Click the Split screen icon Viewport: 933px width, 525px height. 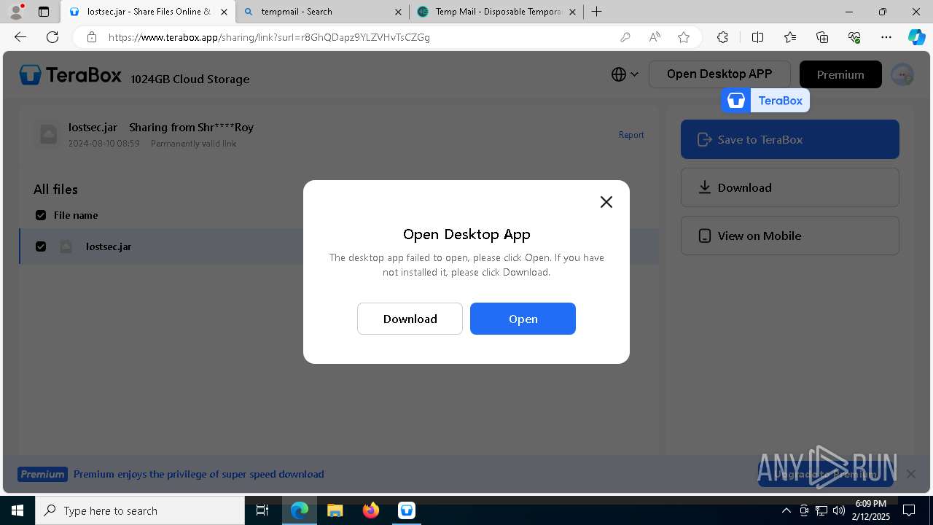pos(757,37)
